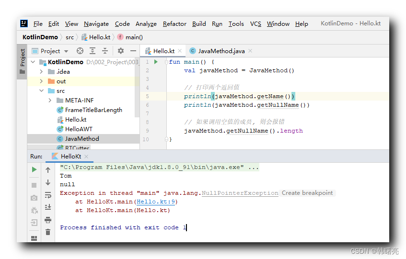Expand the .idea folder
Viewport: 406px width, 259px height.
(41, 72)
